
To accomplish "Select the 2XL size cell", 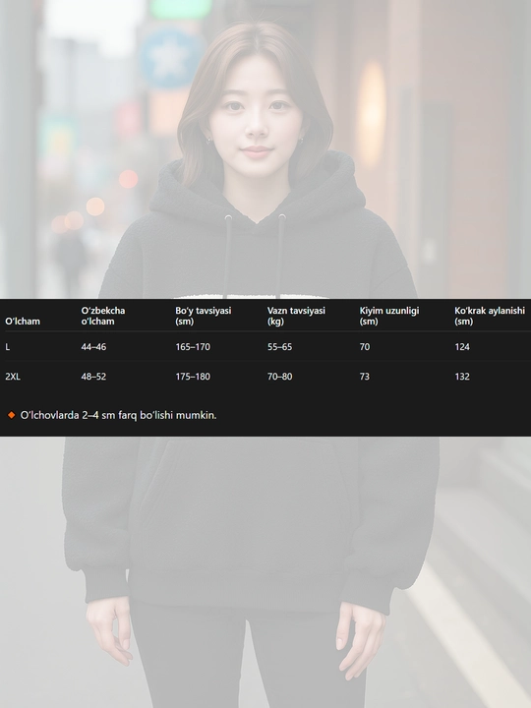I will tap(13, 377).
